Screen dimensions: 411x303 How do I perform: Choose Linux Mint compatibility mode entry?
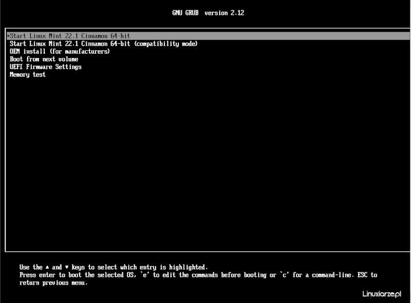(x=104, y=44)
